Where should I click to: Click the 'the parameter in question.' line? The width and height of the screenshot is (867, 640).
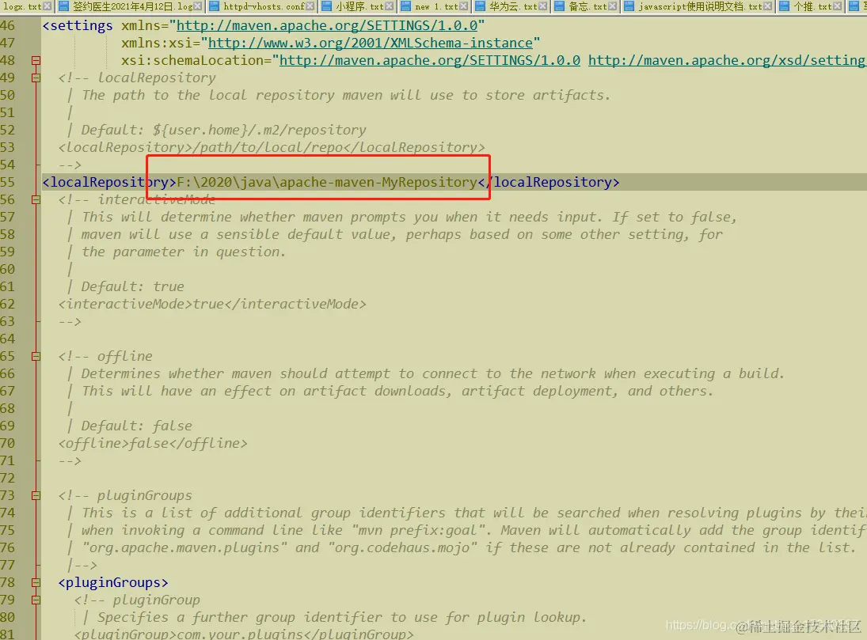[184, 252]
